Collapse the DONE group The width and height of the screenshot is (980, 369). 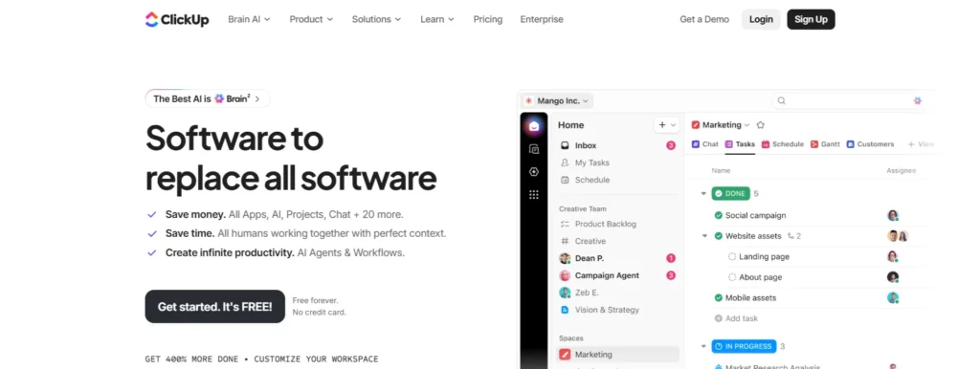[x=703, y=193]
